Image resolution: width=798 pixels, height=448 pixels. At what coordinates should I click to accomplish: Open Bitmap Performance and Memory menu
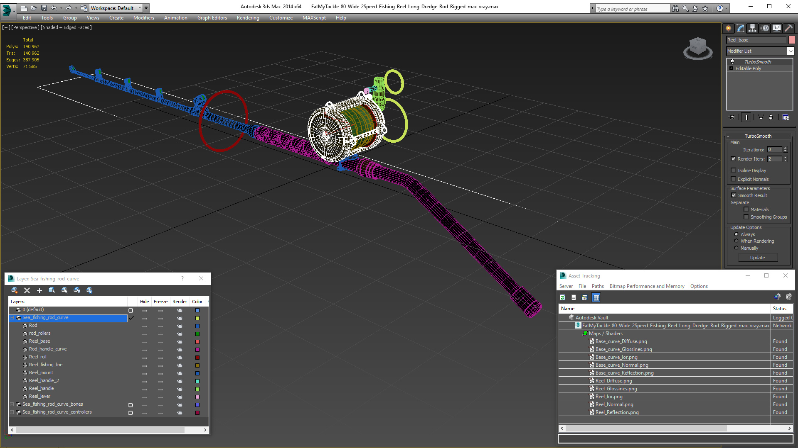click(647, 286)
